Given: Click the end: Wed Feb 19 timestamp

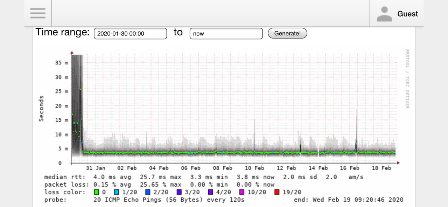Looking at the screenshot, I should tap(349, 200).
